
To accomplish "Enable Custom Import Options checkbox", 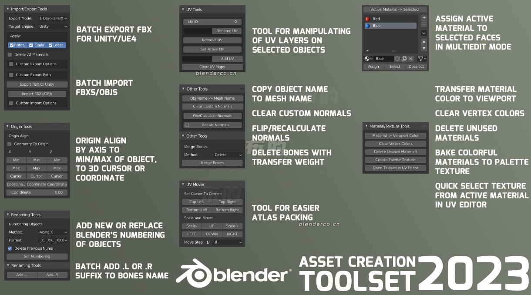I will pos(11,103).
